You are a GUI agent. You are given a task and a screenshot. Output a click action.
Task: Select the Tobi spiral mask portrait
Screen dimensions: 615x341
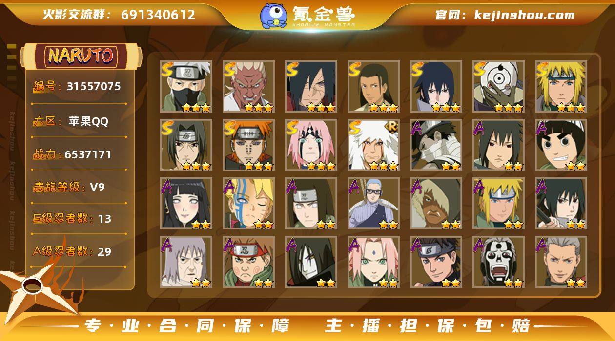point(498,87)
